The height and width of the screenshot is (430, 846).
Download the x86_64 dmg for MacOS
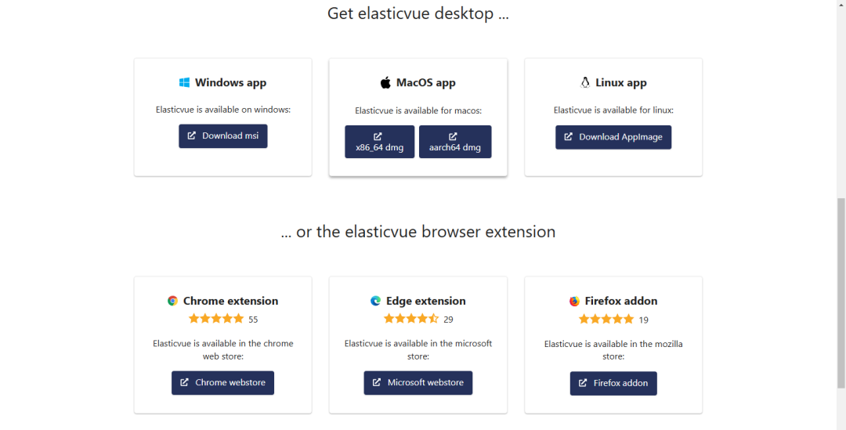(379, 142)
